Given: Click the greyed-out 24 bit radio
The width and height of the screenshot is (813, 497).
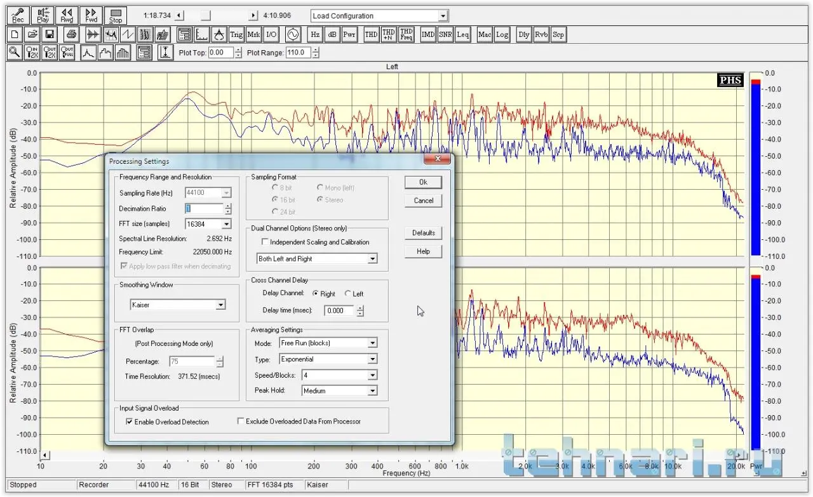Looking at the screenshot, I should tap(275, 211).
